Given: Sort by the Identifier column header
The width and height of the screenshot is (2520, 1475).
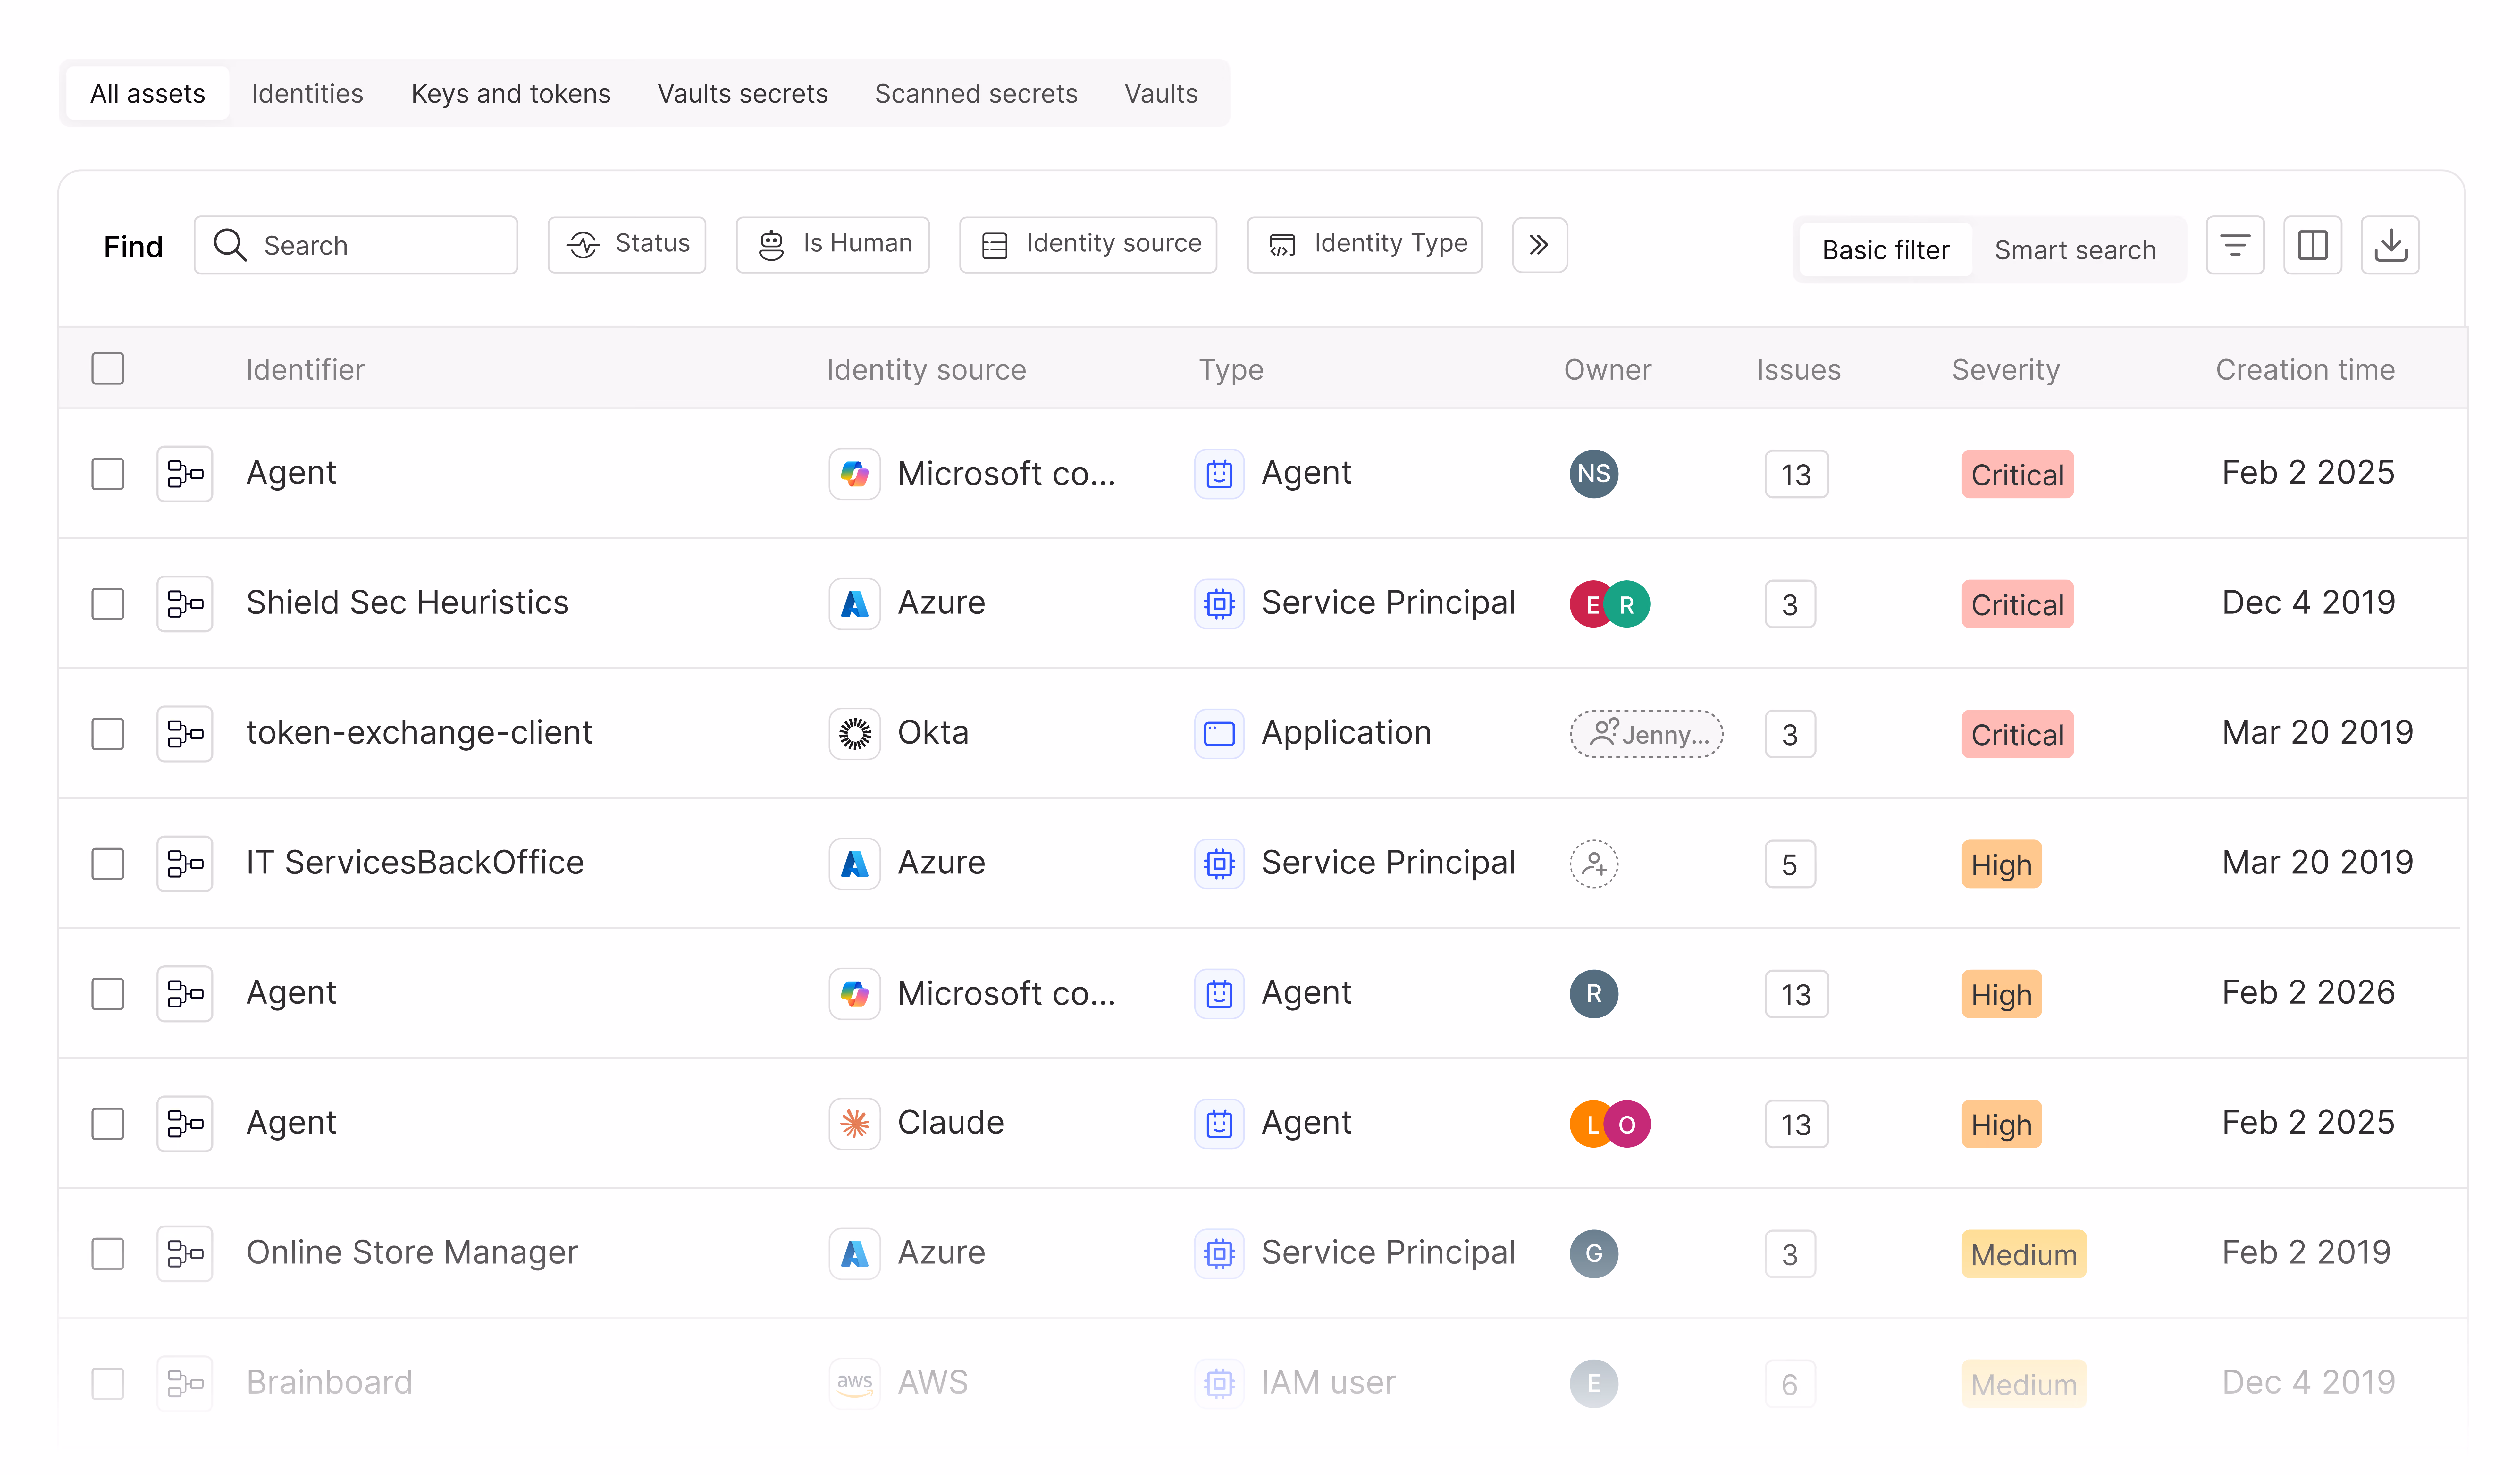Looking at the screenshot, I should pos(305,370).
